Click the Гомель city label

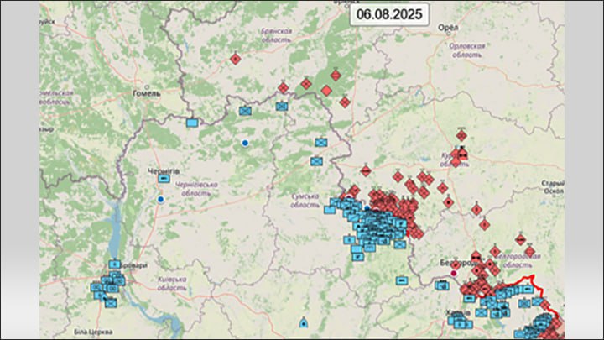coord(146,93)
